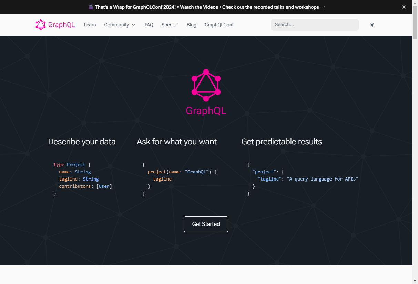Go to the FAQ page
Screen dimensions: 418x284
coord(149,25)
